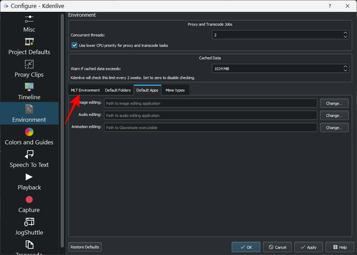Switch to the MLT Environment tab

coord(85,90)
